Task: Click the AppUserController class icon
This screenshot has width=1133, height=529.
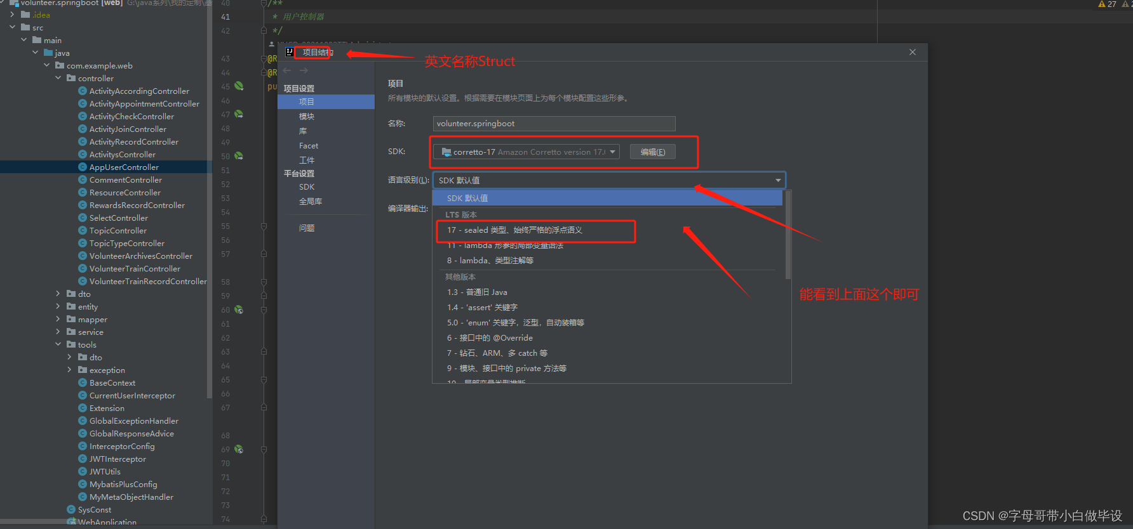Action: (x=83, y=167)
